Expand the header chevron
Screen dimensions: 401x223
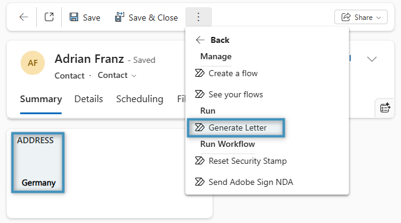(371, 59)
